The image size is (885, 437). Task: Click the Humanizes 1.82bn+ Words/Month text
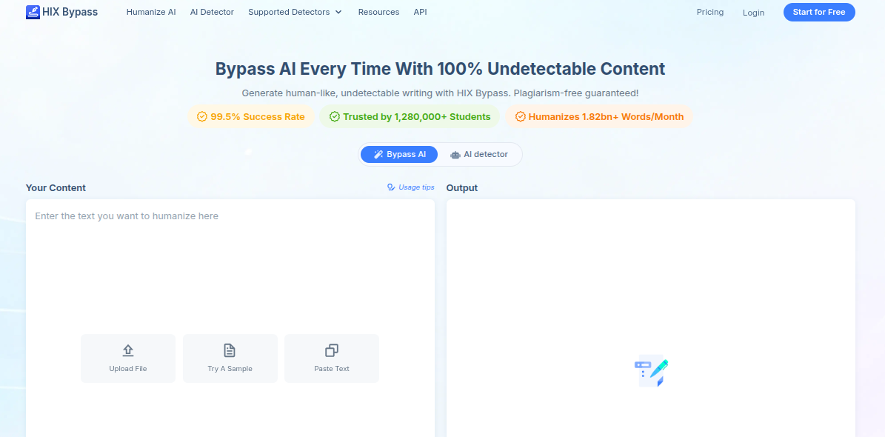607,117
